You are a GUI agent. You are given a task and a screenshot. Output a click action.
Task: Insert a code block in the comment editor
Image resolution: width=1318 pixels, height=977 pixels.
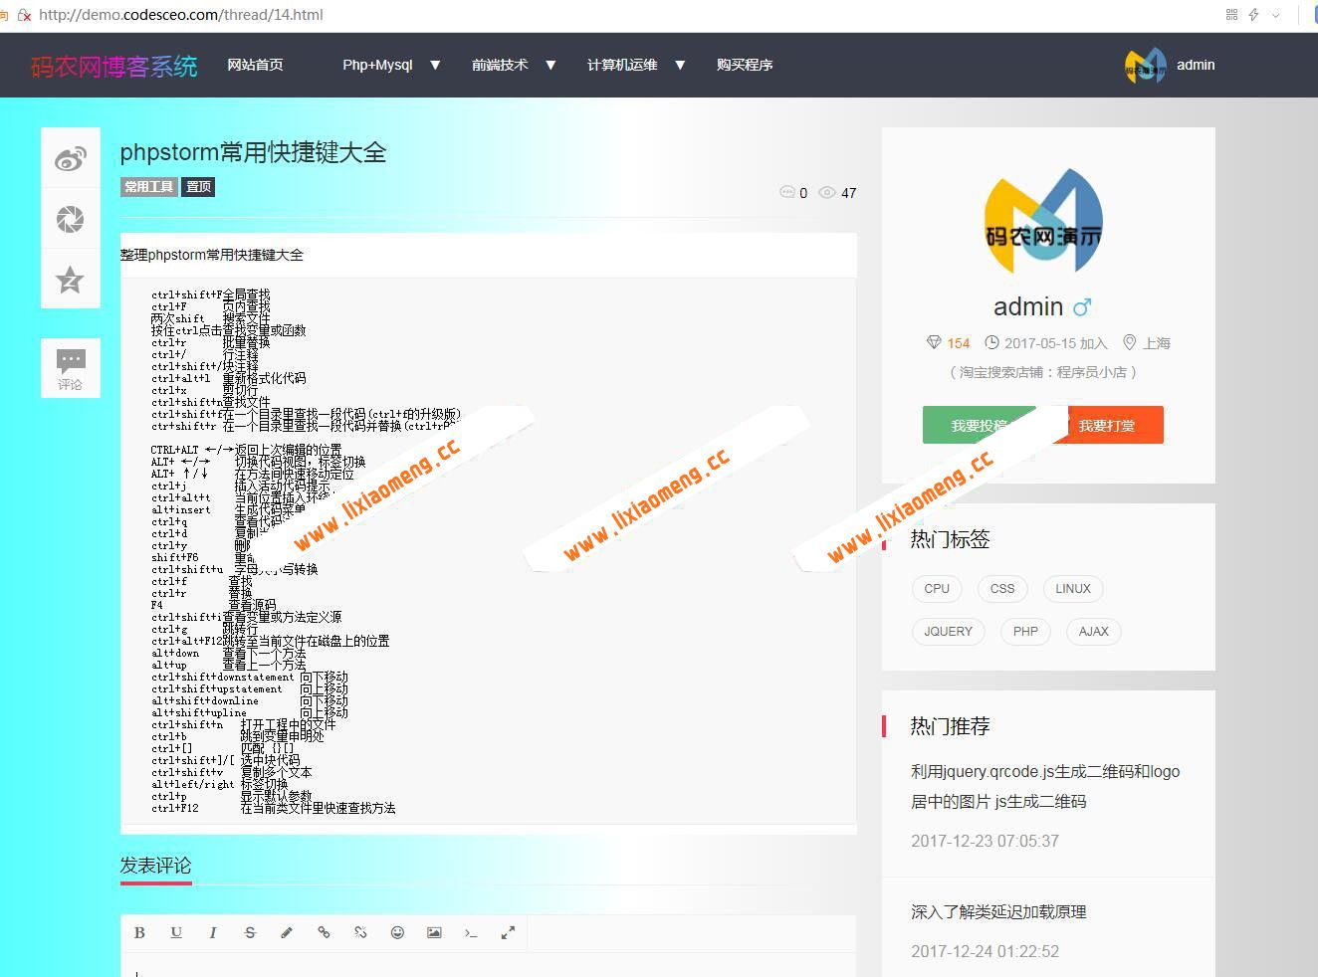(471, 932)
